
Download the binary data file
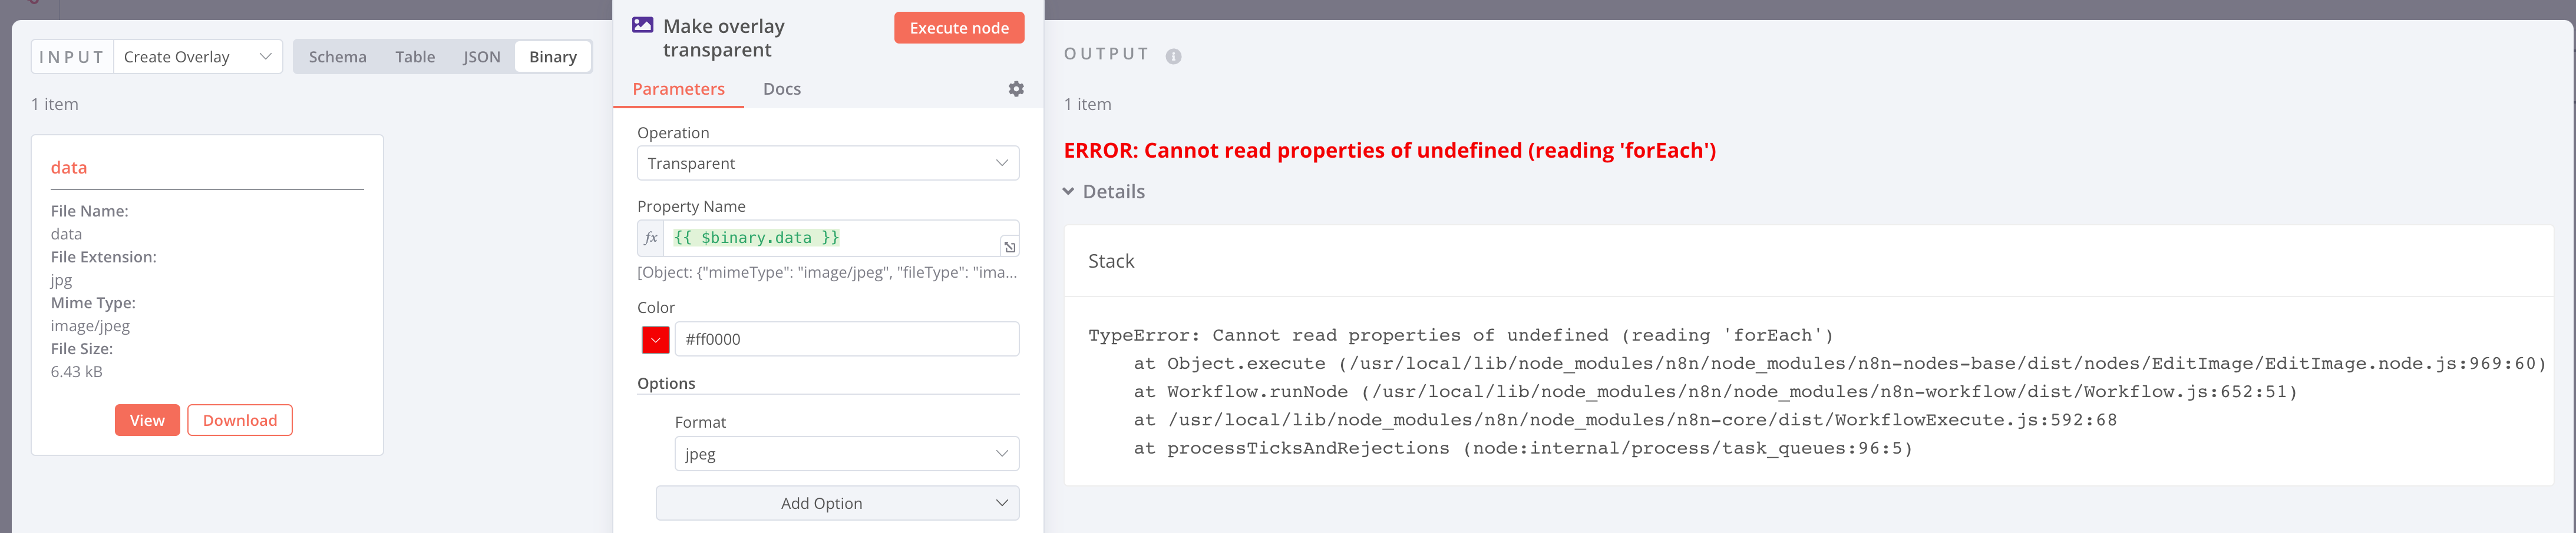[240, 420]
